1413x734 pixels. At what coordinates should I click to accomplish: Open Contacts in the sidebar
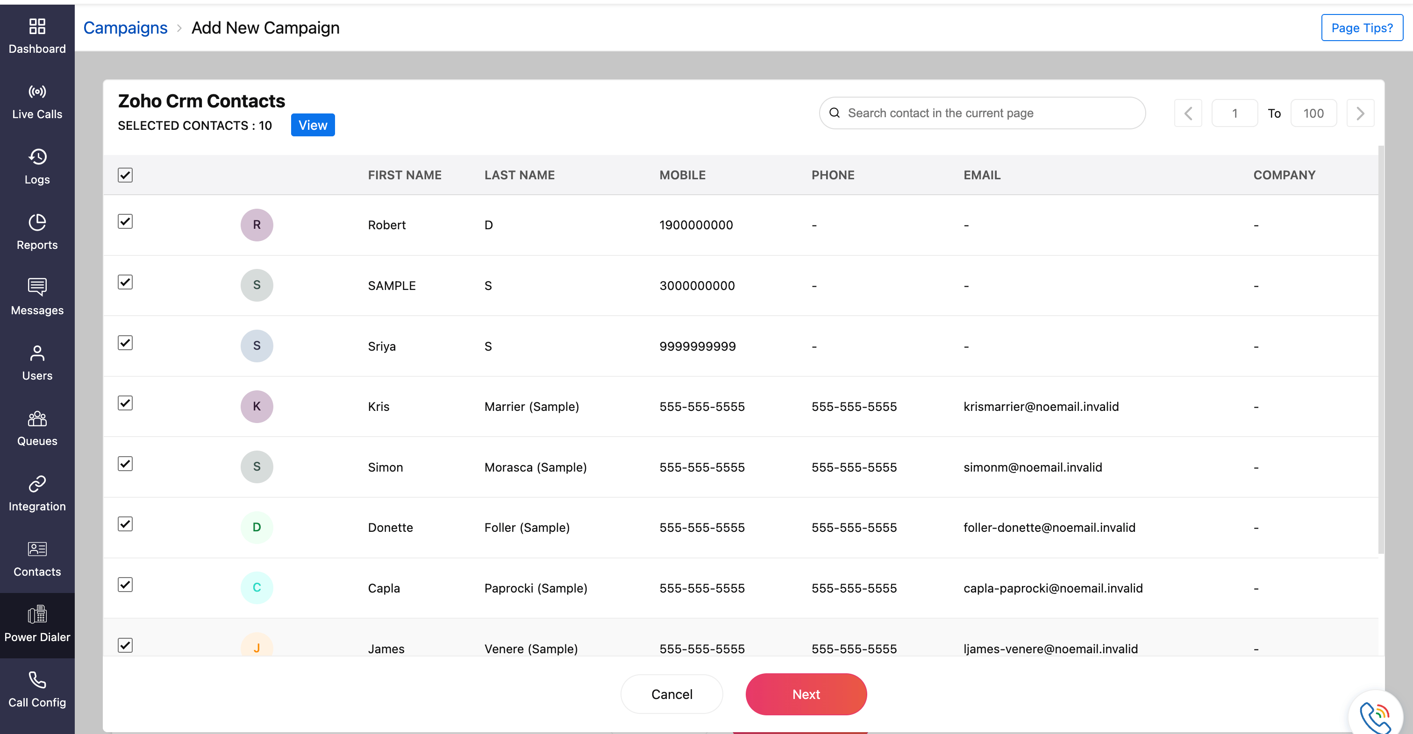tap(37, 558)
